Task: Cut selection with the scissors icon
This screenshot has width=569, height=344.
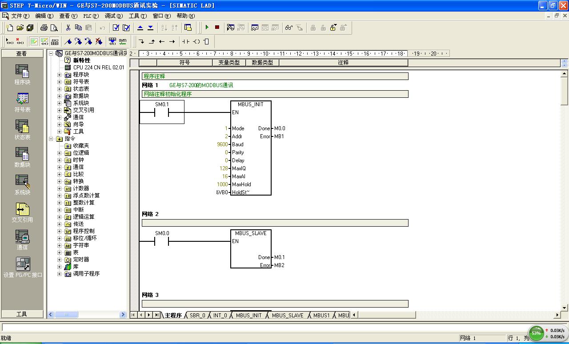Action: pos(68,28)
